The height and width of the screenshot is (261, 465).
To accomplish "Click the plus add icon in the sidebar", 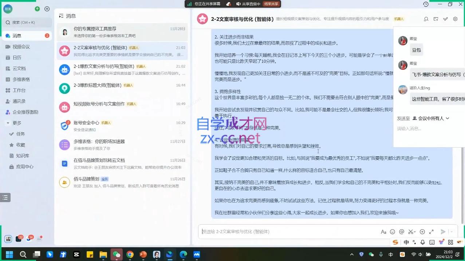I will pos(47,9).
